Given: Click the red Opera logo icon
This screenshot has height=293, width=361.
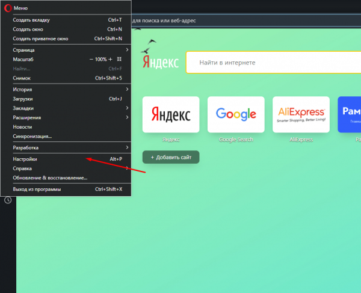Looking at the screenshot, I should pos(8,8).
